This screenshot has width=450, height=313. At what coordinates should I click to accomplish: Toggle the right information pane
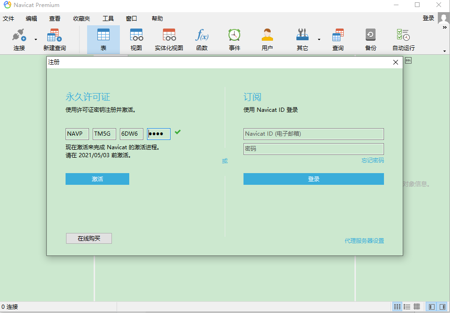[442, 307]
